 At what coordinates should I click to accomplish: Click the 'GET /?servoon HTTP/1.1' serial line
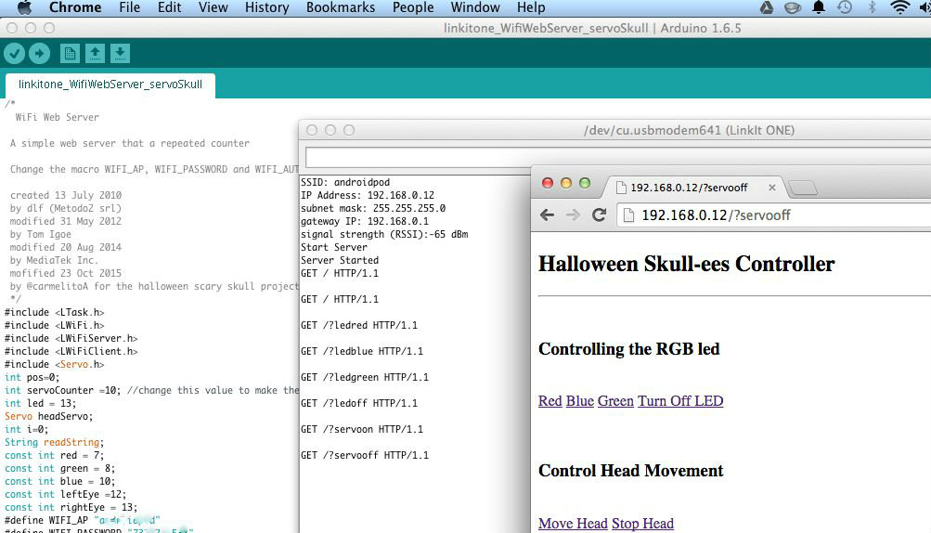362,429
